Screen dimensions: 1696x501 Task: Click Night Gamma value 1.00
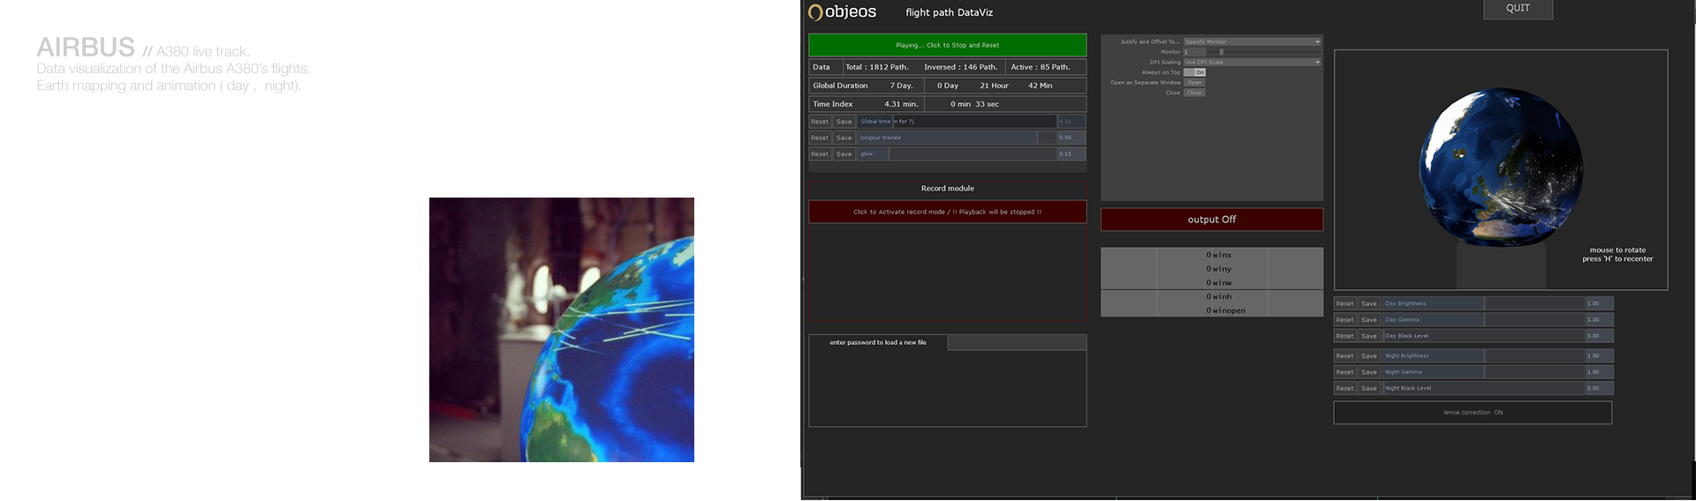(x=1599, y=372)
